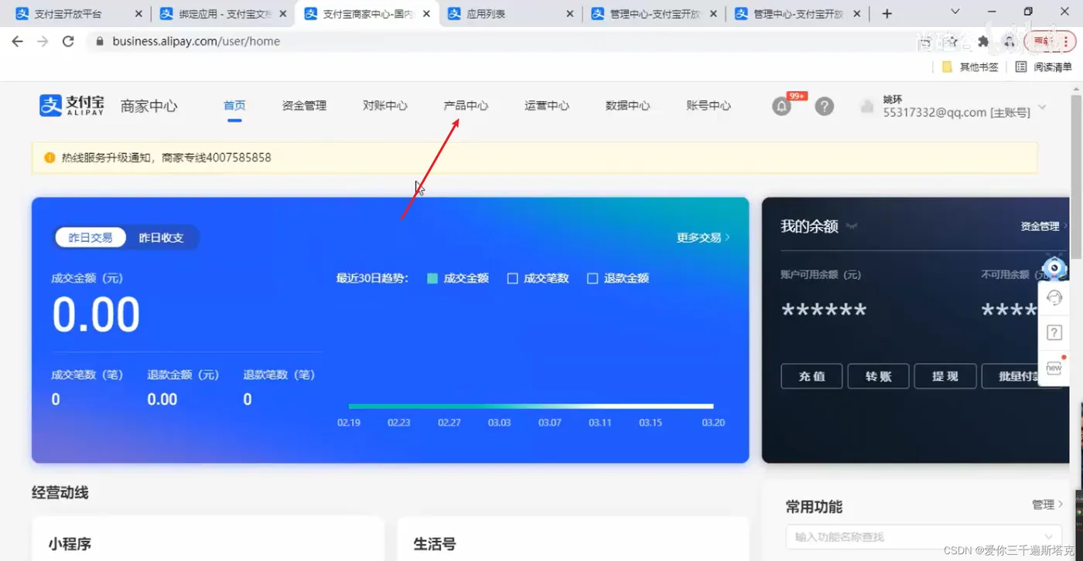Open the Chrome three-dot menu

[1067, 41]
